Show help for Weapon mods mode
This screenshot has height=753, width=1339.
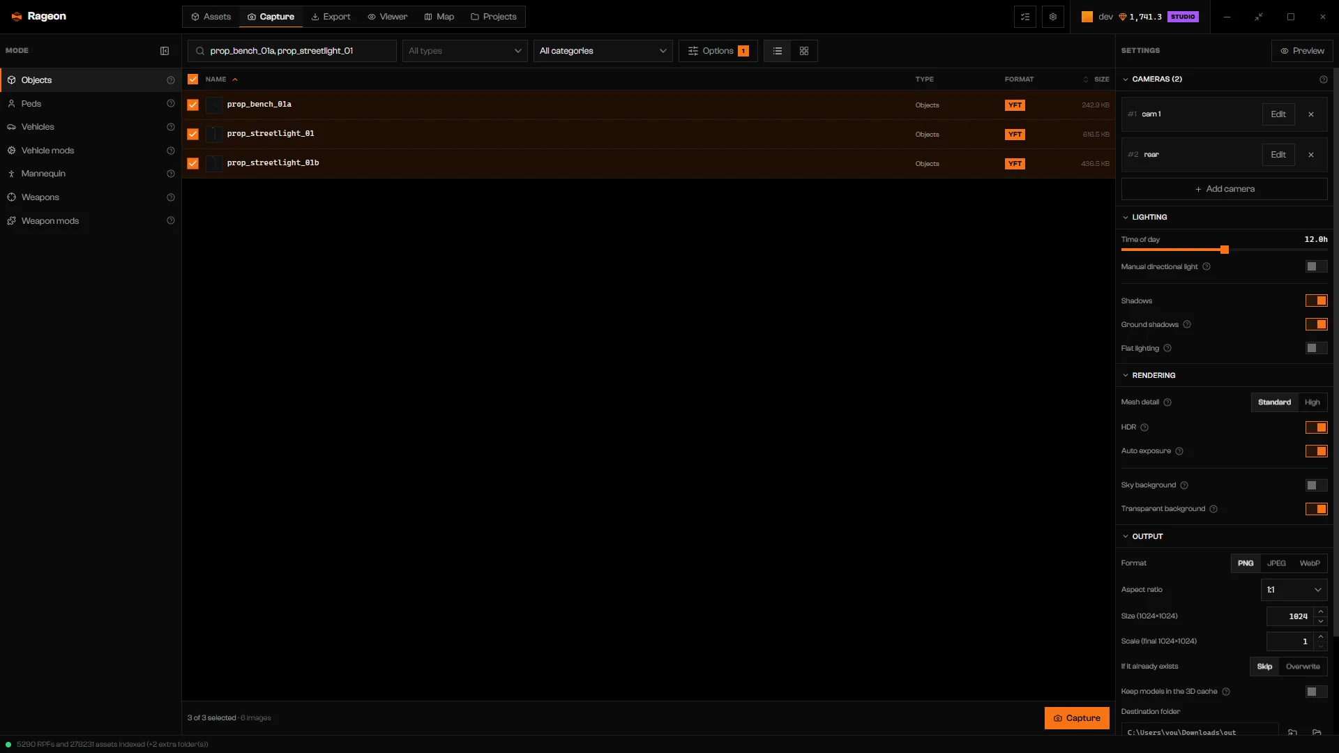click(x=171, y=221)
